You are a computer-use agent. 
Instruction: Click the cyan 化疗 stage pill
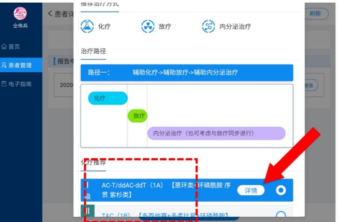point(108,98)
